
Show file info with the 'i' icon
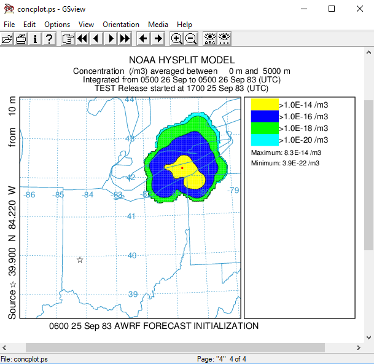point(35,39)
